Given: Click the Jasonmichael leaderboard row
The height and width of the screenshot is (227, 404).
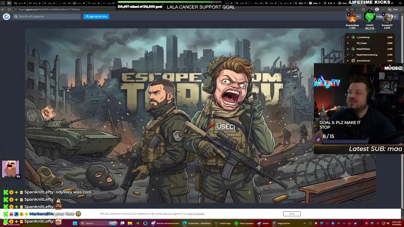Looking at the screenshot, I should (x=369, y=61).
